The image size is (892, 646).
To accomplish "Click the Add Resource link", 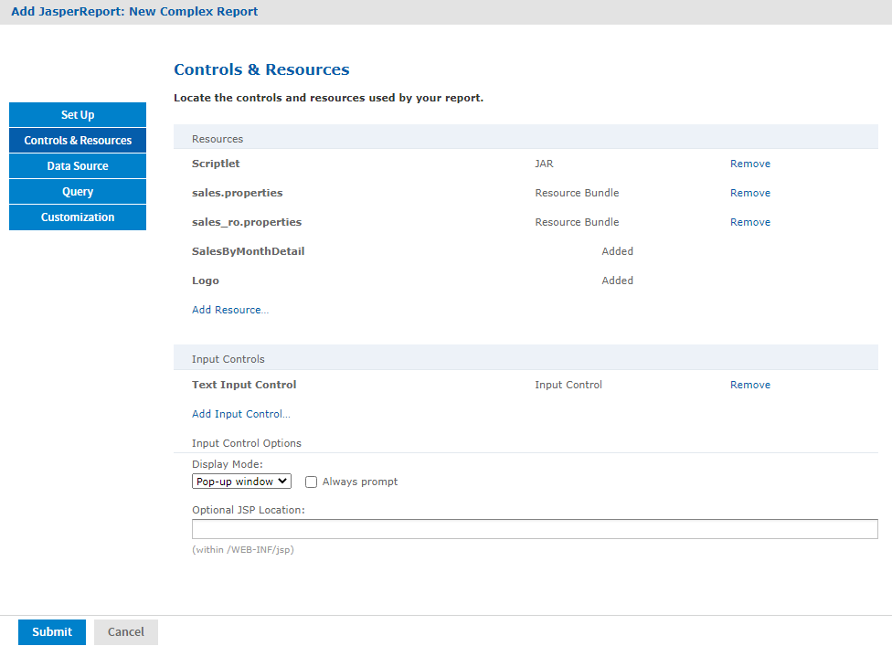I will coord(229,310).
